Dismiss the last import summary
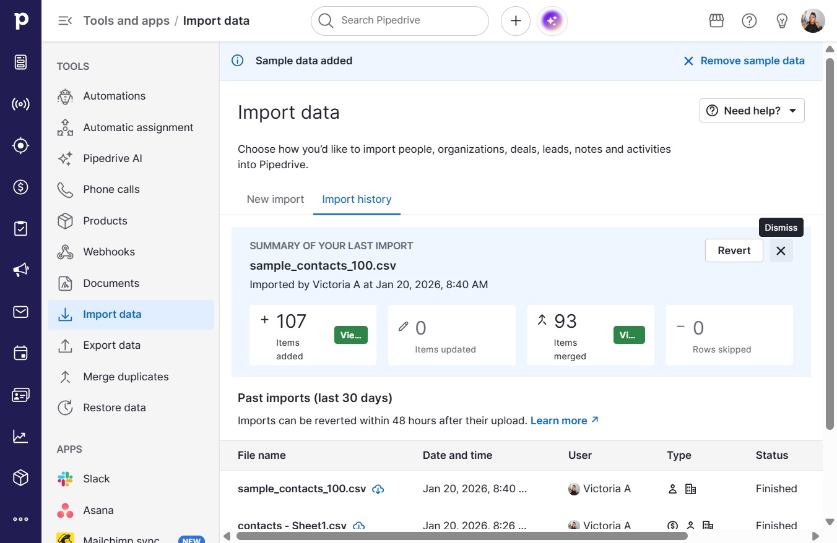Image resolution: width=837 pixels, height=543 pixels. coord(781,250)
